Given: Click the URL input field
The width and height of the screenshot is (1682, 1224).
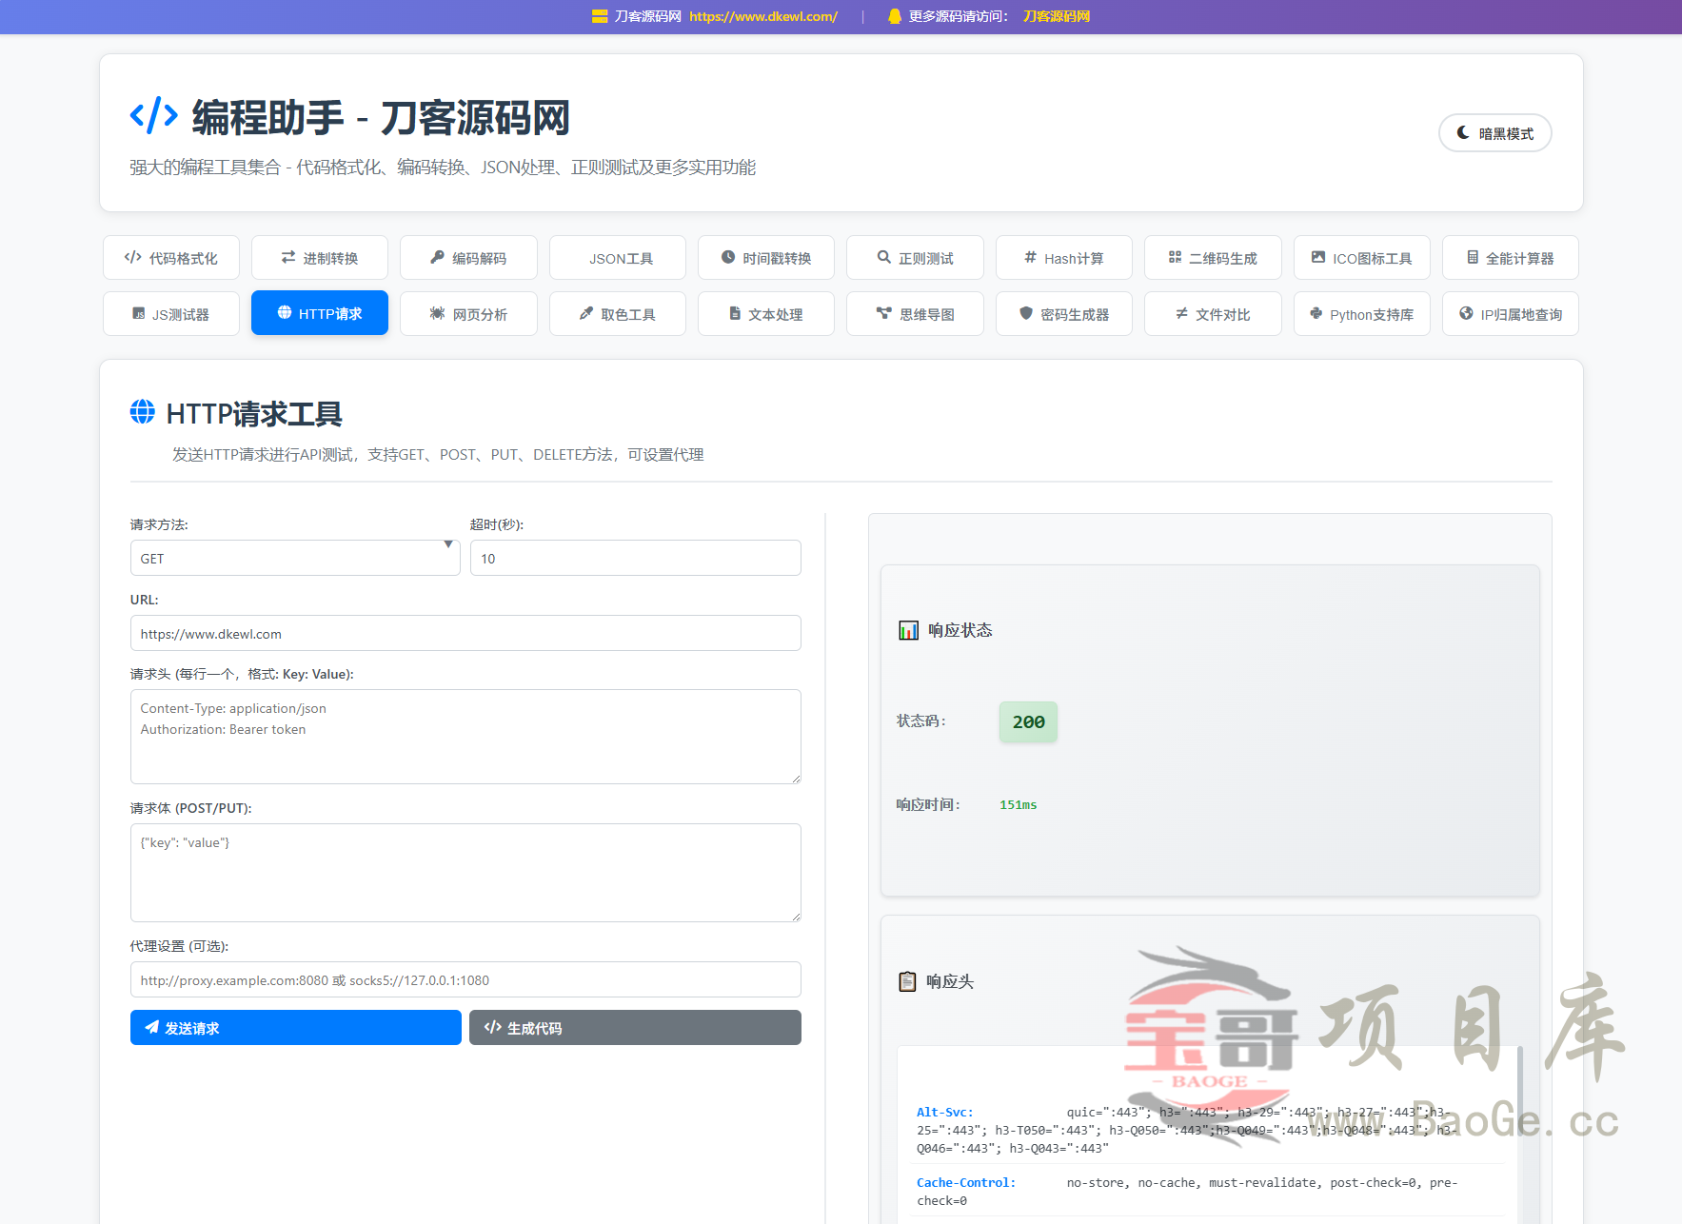Looking at the screenshot, I should [465, 633].
